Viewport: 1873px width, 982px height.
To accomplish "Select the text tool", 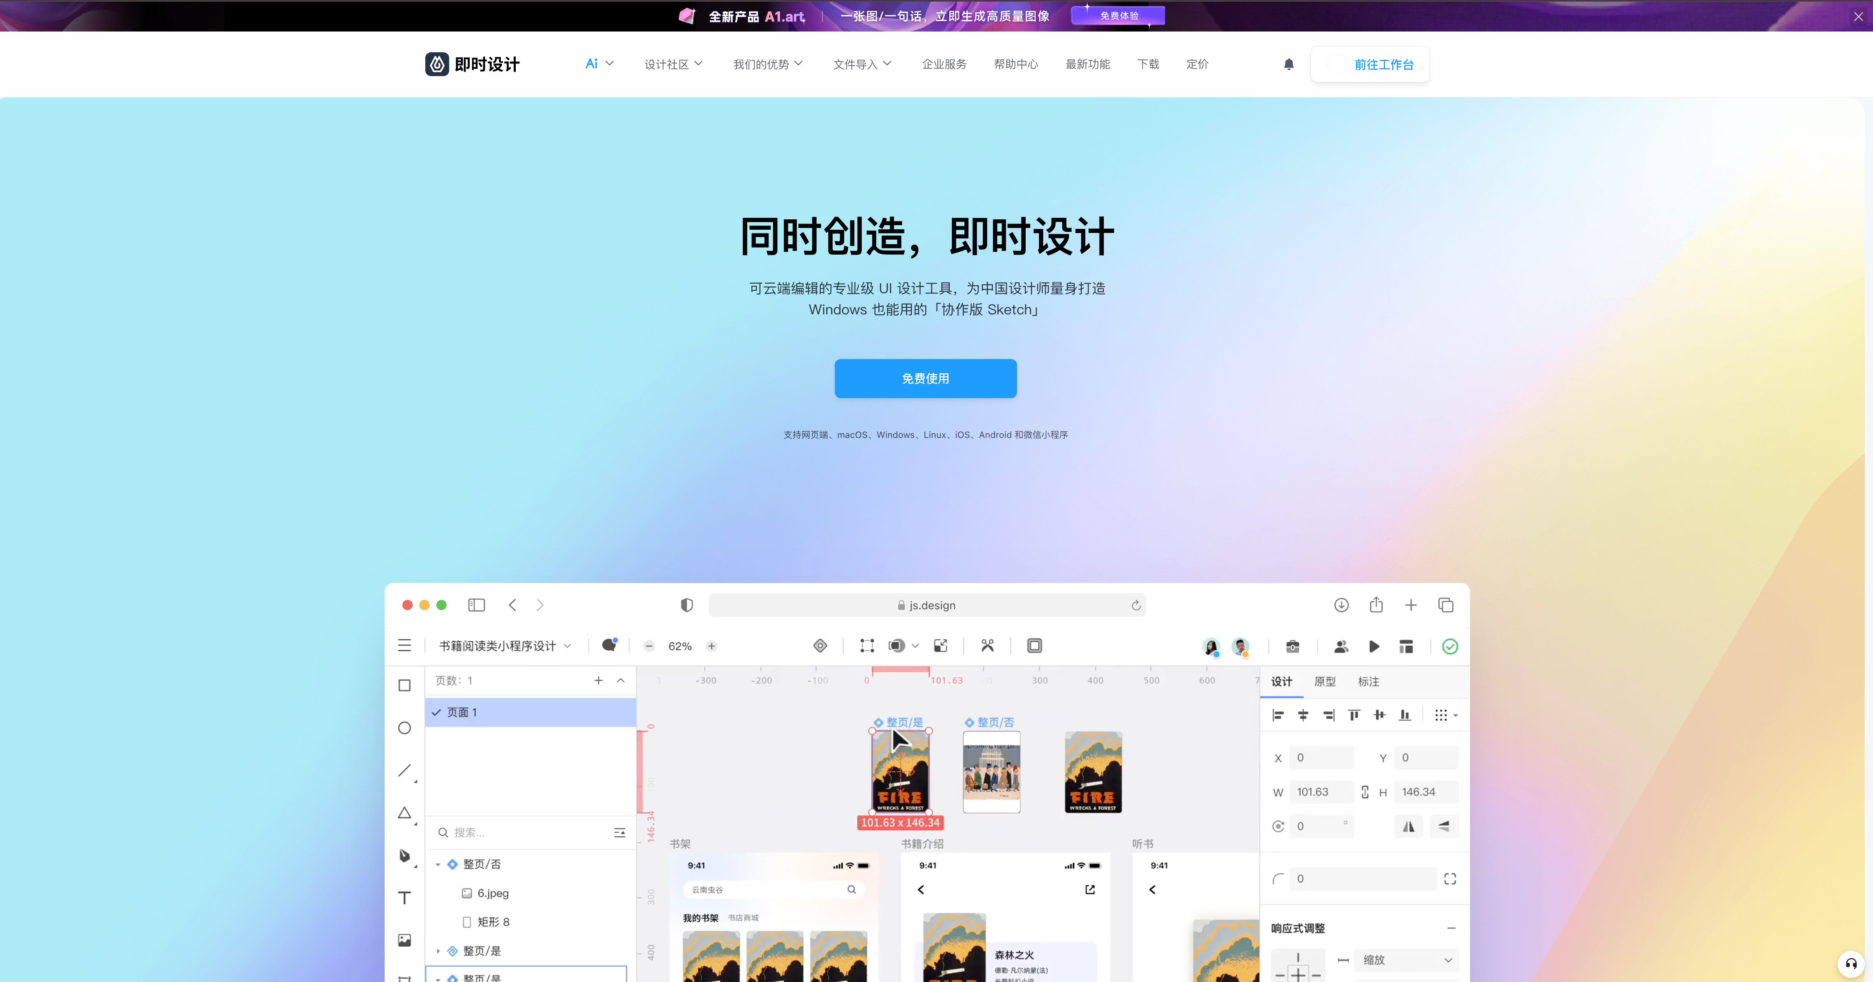I will click(404, 898).
